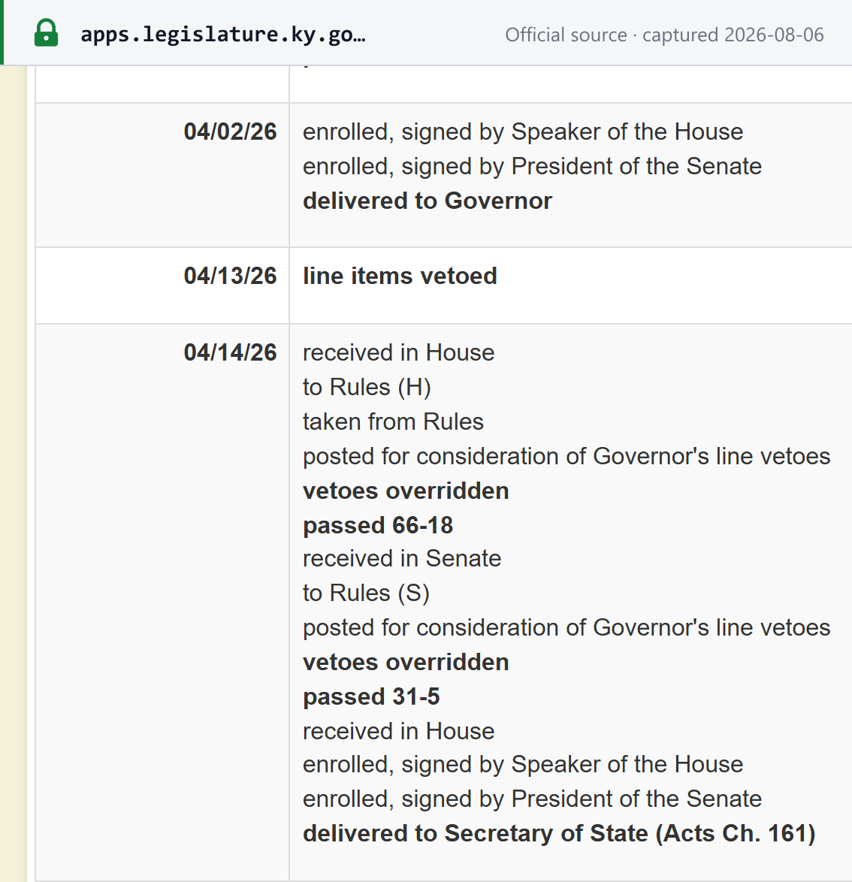
Task: Click the 'to Rules (H)' action line
Action: click(367, 388)
